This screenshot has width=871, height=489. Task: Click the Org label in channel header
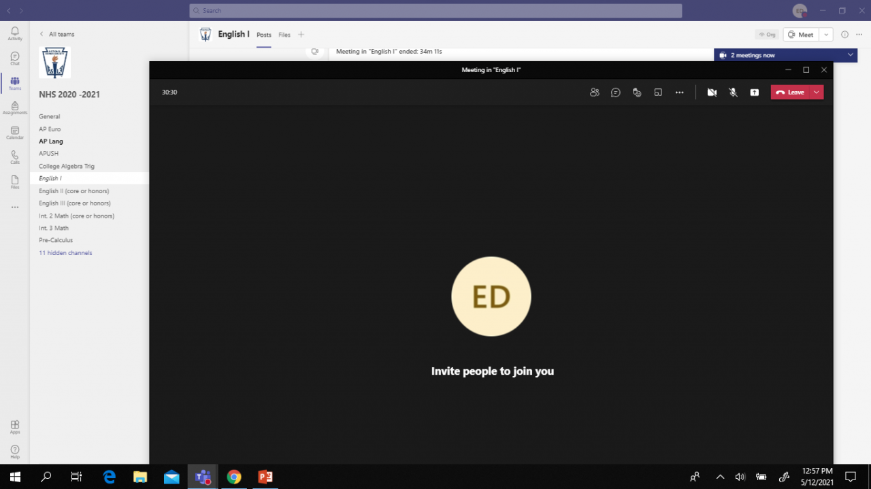[767, 35]
